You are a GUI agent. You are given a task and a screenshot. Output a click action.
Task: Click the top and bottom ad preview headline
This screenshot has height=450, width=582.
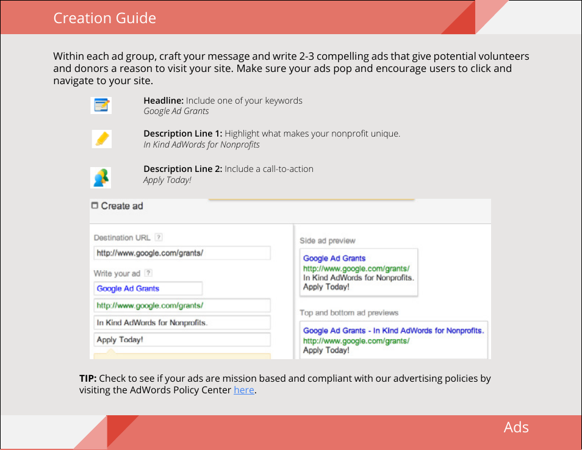point(393,330)
